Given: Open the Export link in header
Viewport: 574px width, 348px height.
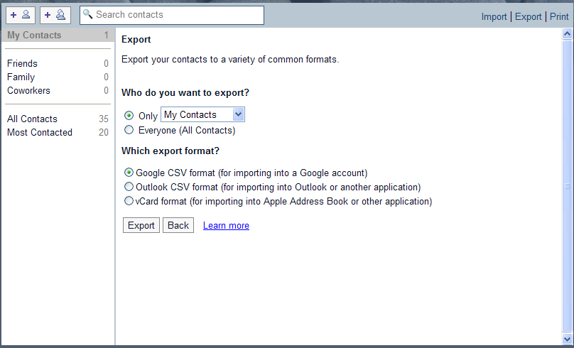Looking at the screenshot, I should point(528,16).
